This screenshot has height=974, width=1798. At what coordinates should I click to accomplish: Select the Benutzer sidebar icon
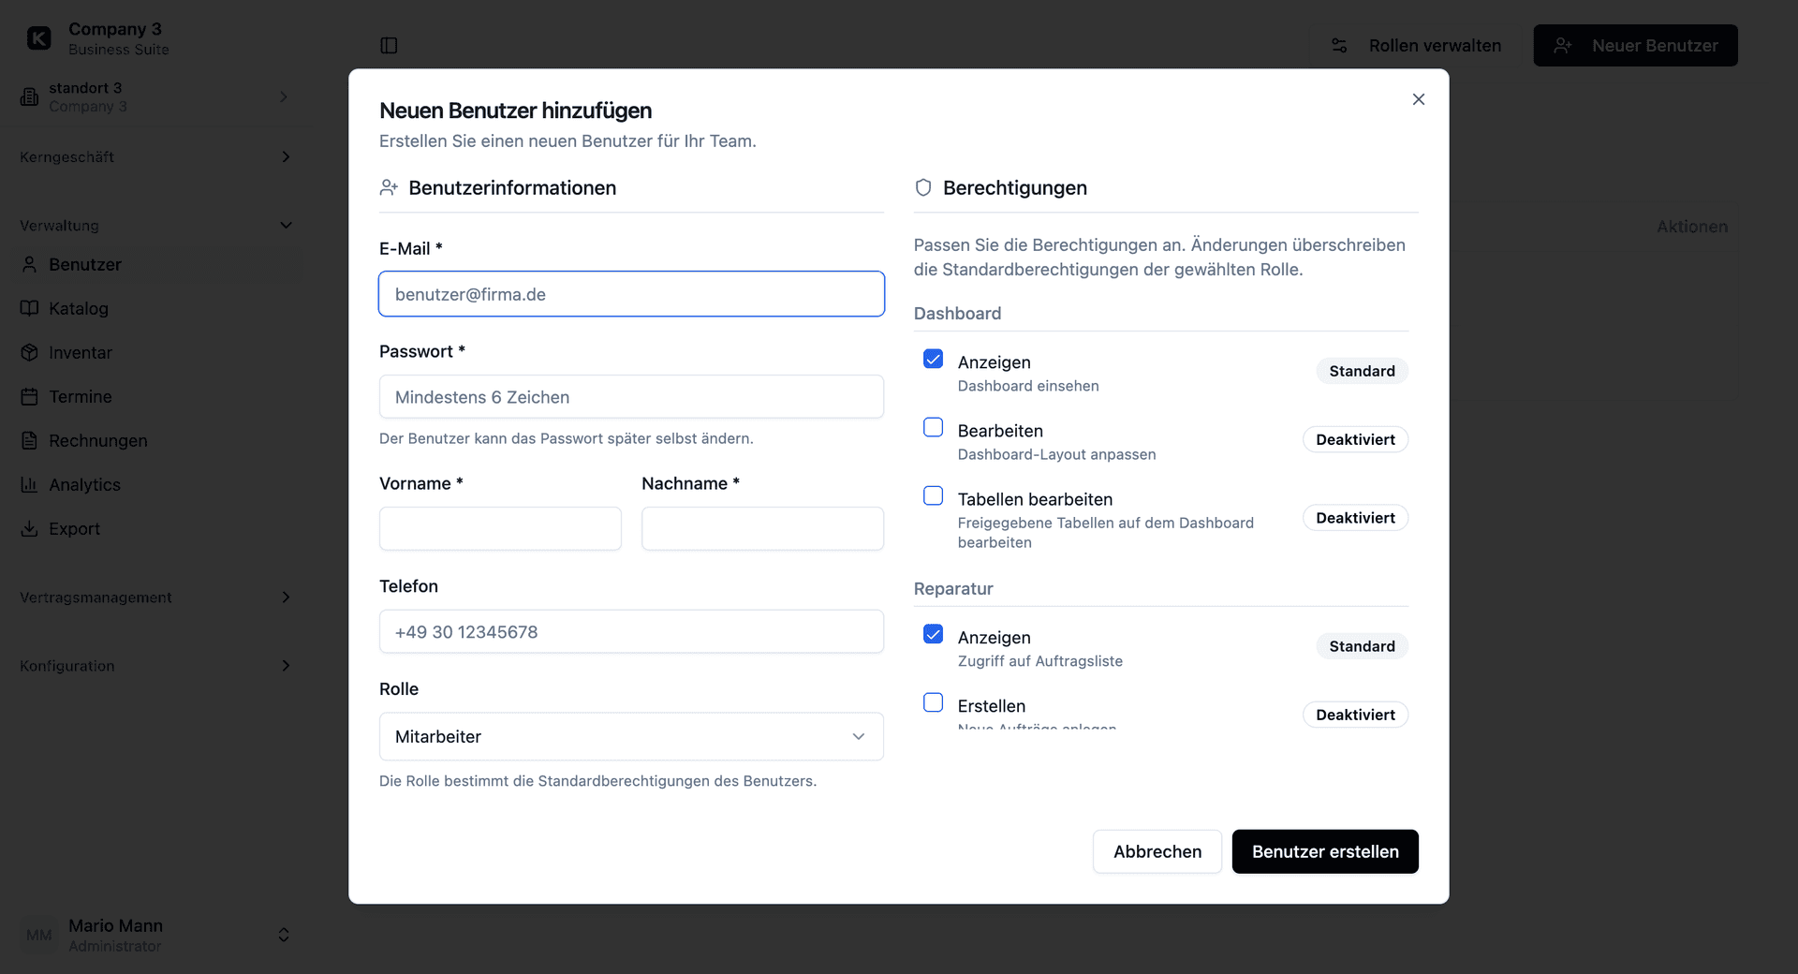(31, 264)
